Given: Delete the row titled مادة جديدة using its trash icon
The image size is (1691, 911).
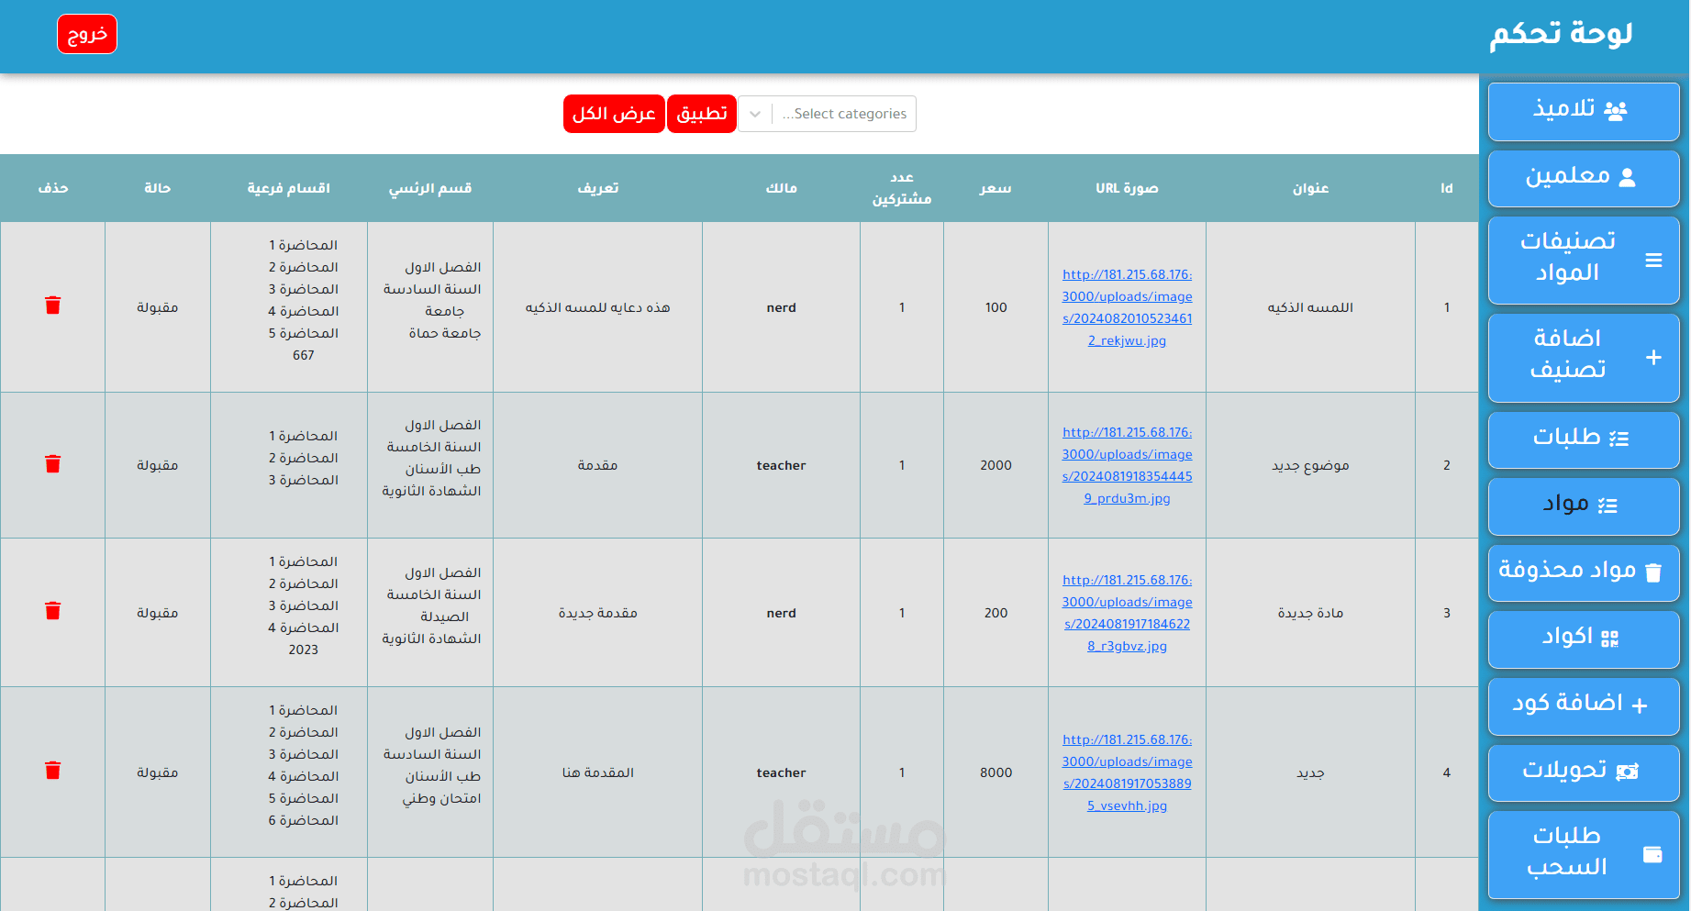Looking at the screenshot, I should coord(52,611).
